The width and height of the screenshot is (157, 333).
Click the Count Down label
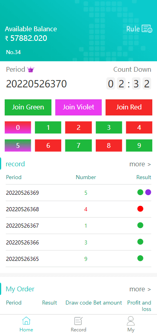pos(132,69)
